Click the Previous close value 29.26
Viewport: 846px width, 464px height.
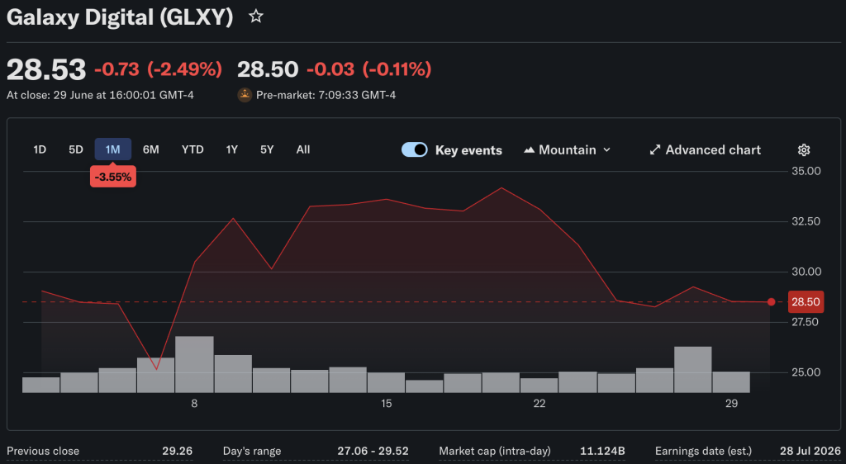click(177, 451)
